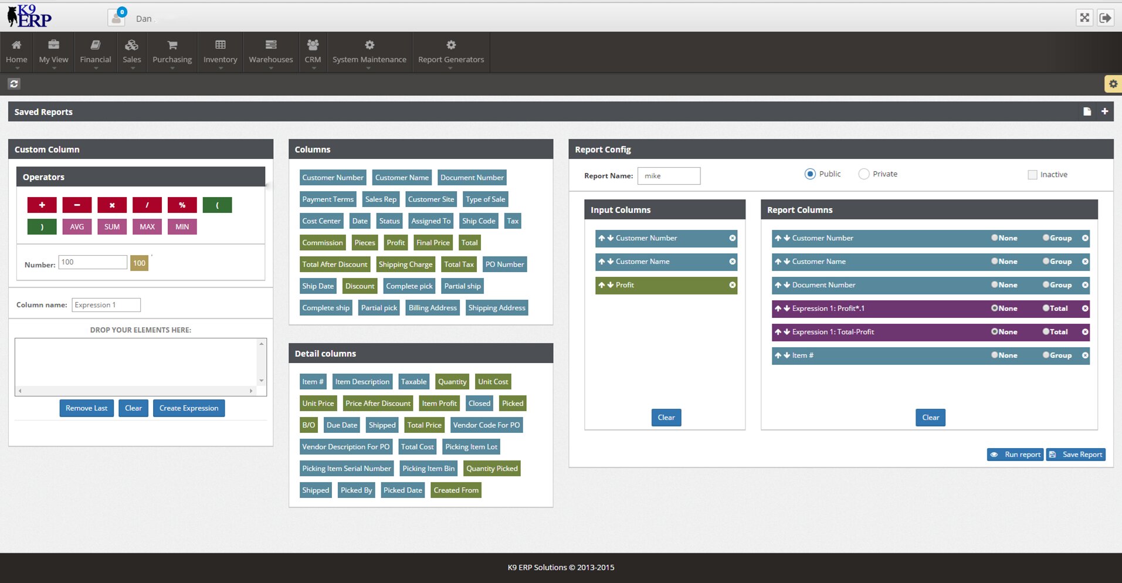Enable the Inactive checkbox
This screenshot has width=1122, height=583.
click(1032, 175)
